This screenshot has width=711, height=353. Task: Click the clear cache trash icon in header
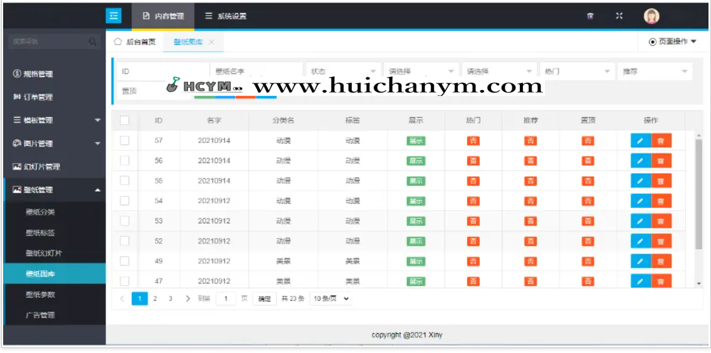point(590,16)
